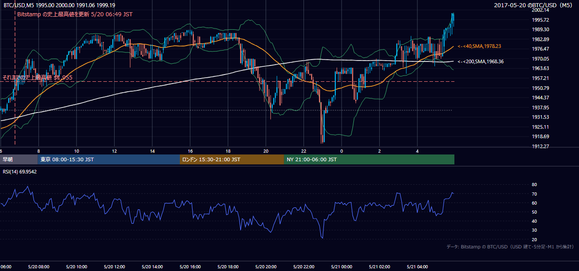Select the '5/20 10:00' time axis label
579x271 pixels.
76,266
